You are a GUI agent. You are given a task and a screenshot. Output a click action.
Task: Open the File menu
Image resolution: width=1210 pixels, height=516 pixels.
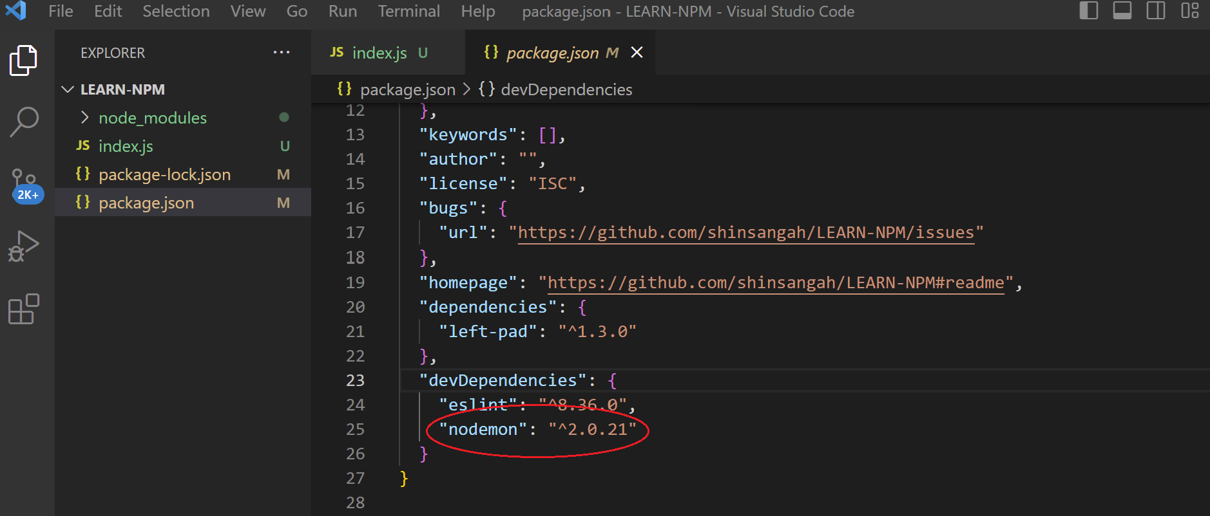[x=61, y=11]
